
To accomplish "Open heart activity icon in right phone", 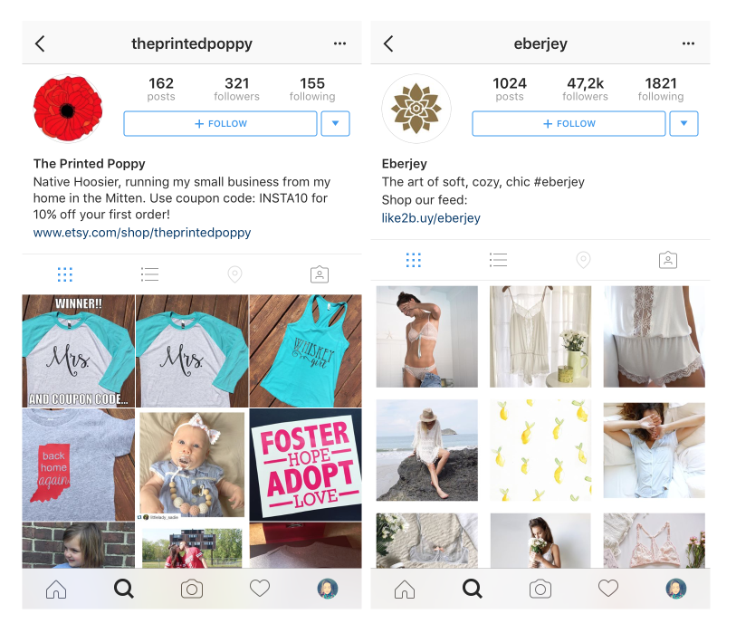I will tap(607, 588).
